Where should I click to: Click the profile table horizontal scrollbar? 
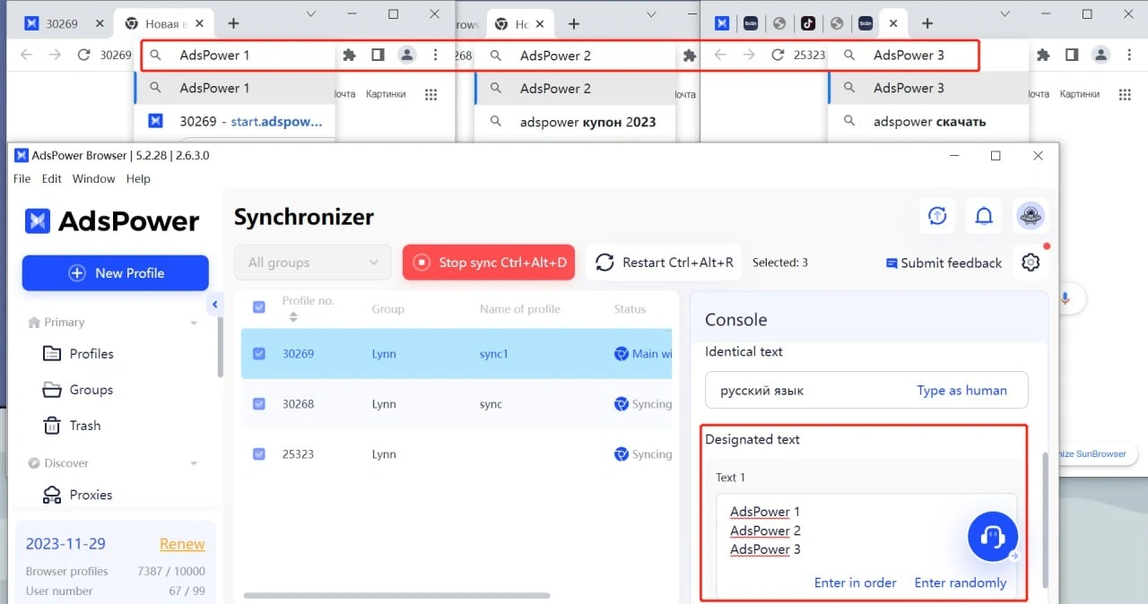coord(396,595)
